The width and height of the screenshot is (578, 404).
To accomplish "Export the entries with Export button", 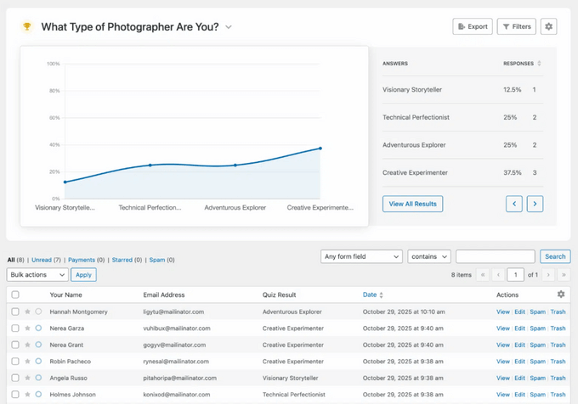I will point(473,26).
